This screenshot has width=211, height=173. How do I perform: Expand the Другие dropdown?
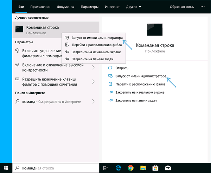pos(134,7)
